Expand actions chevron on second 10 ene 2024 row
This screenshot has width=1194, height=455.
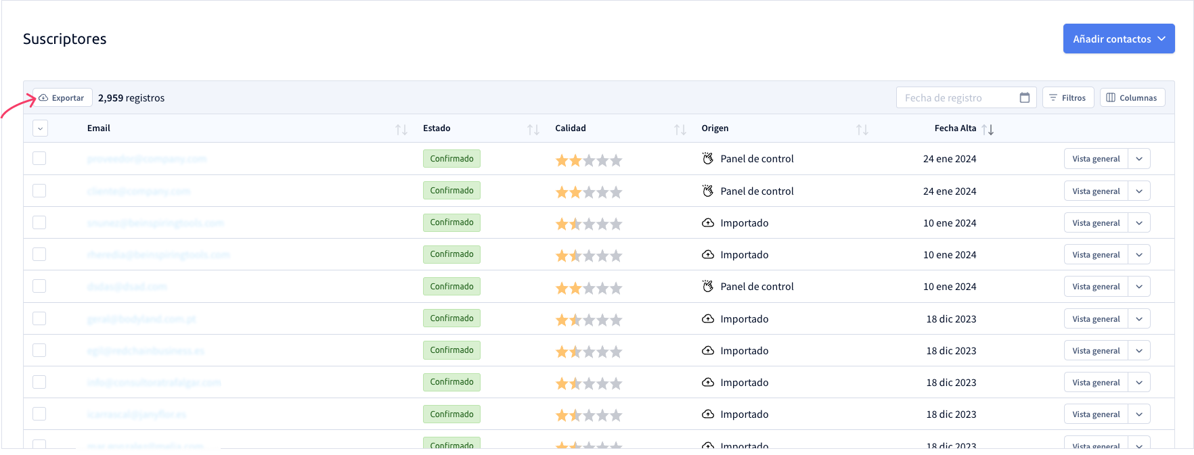point(1139,255)
